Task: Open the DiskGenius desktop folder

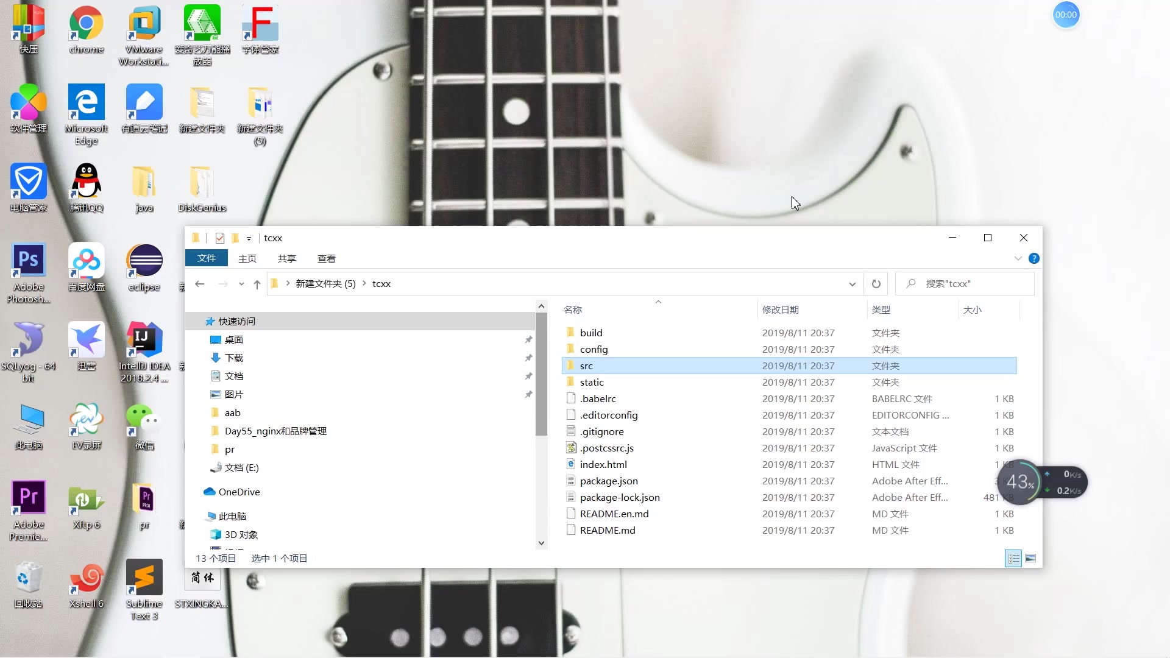Action: [202, 188]
